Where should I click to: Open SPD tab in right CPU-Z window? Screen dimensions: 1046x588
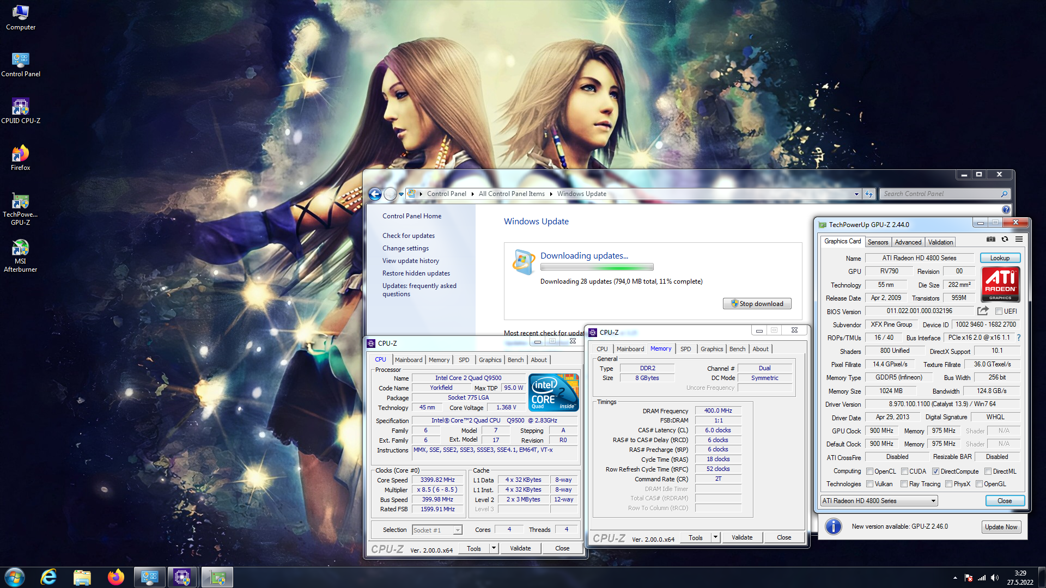point(685,349)
